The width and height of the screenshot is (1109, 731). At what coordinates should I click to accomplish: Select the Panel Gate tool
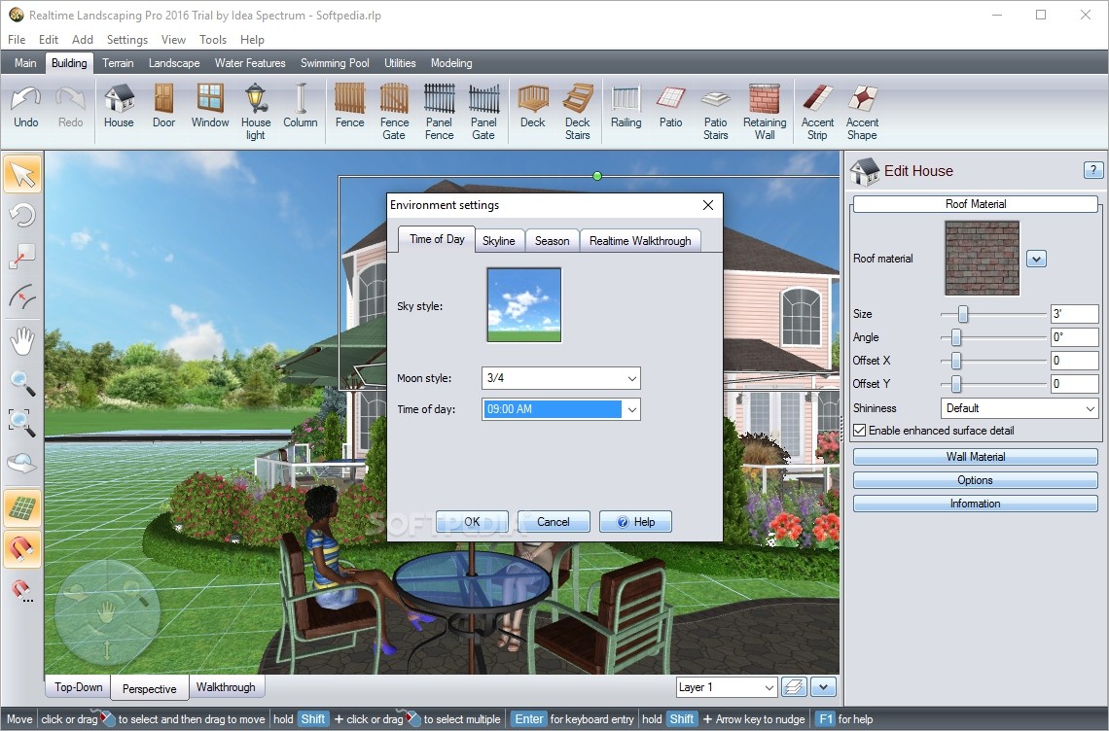point(483,112)
